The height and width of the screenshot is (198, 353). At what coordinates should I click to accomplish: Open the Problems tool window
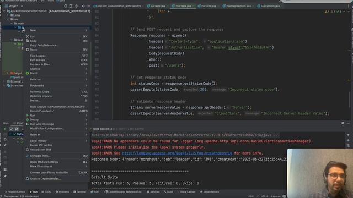coord(62,192)
